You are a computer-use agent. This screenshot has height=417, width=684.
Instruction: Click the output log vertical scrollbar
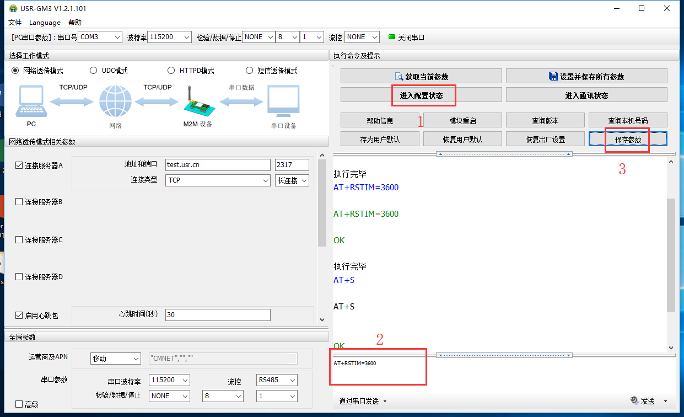(671, 254)
